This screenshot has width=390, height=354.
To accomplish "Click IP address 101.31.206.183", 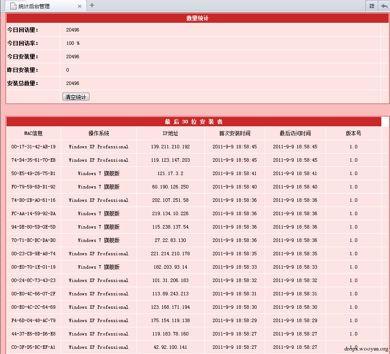I will point(170,281).
